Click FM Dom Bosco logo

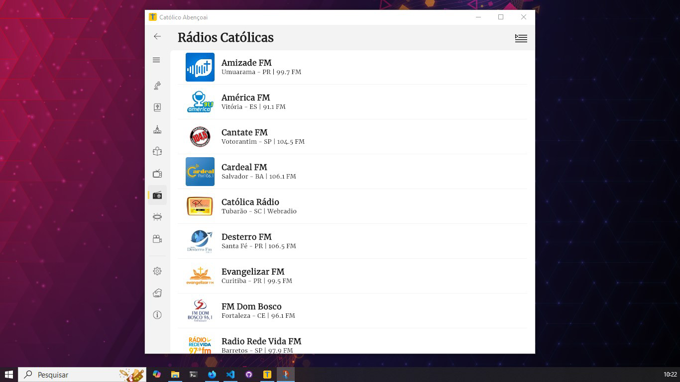click(200, 311)
